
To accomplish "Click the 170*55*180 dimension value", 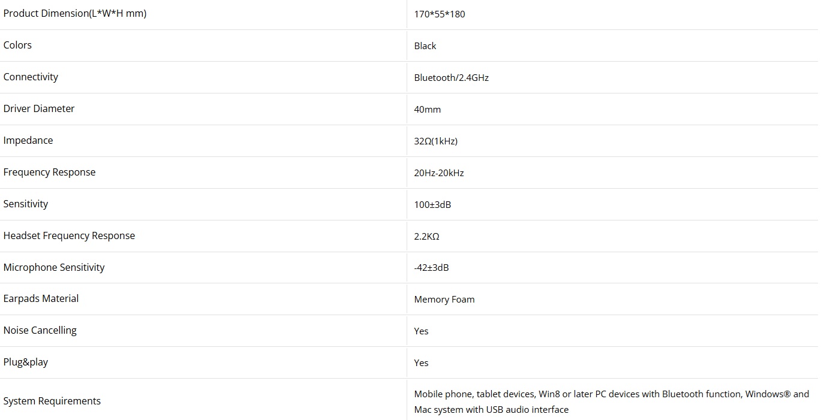I will pyautogui.click(x=440, y=14).
